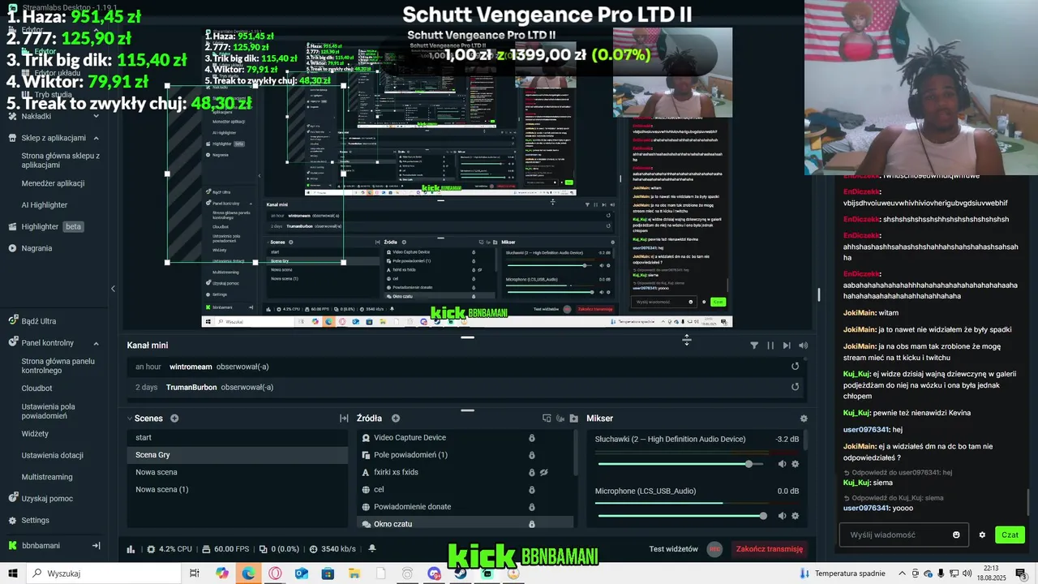Toggle lock on cel source
Image resolution: width=1038 pixels, height=584 pixels.
(x=532, y=490)
